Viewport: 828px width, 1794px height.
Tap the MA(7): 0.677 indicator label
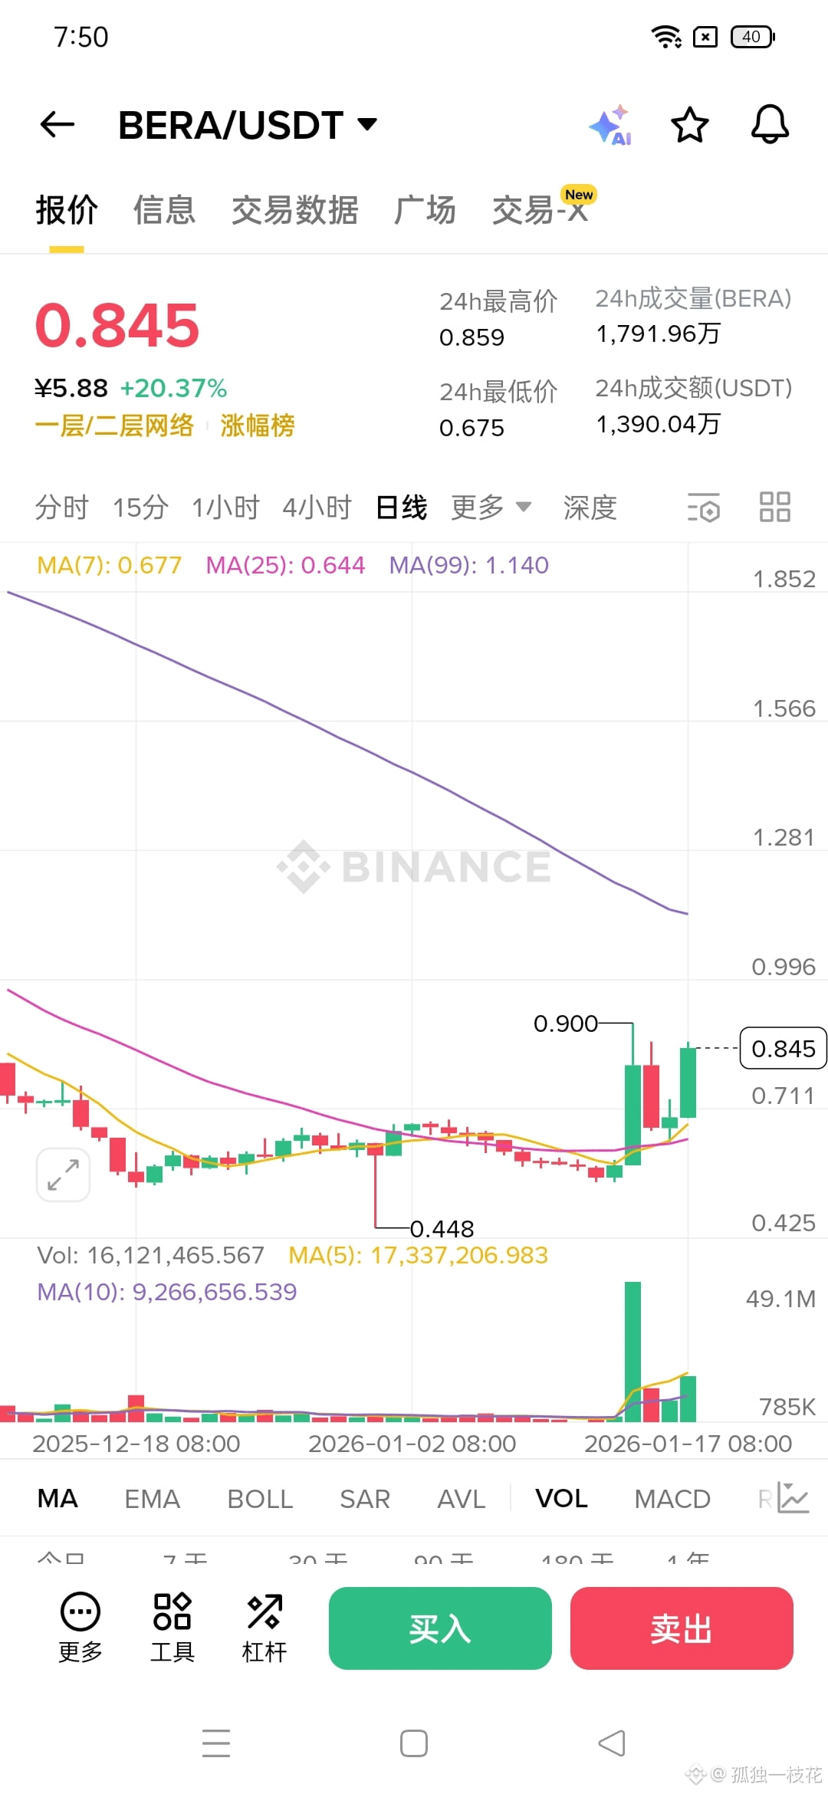click(x=109, y=565)
